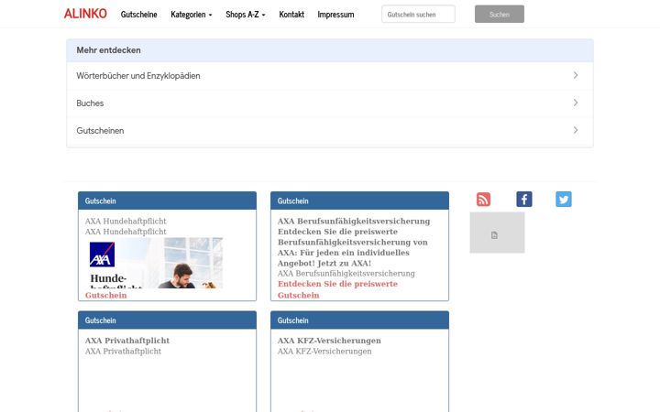Image resolution: width=660 pixels, height=412 pixels.
Task: Open the Gutscheine menu item
Action: pyautogui.click(x=139, y=15)
